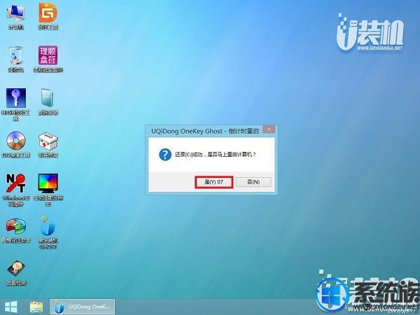Decline restart with 否(N) button
The width and height of the screenshot is (420, 315).
point(253,182)
